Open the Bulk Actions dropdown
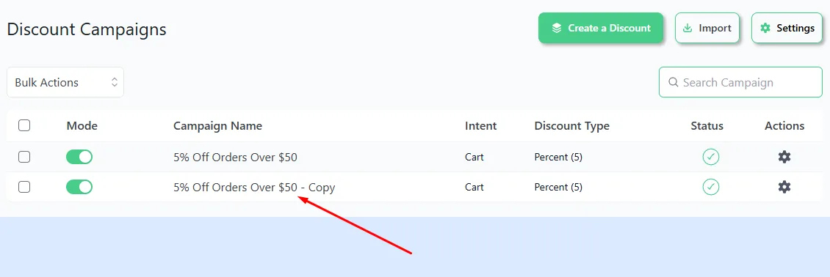Image resolution: width=830 pixels, height=277 pixels. click(x=65, y=82)
